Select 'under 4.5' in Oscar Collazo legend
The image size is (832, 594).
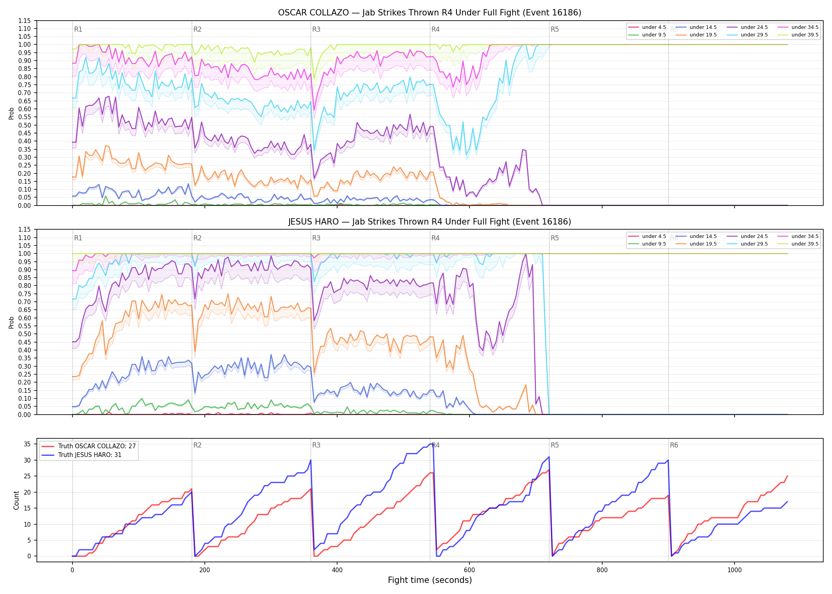[x=647, y=27]
